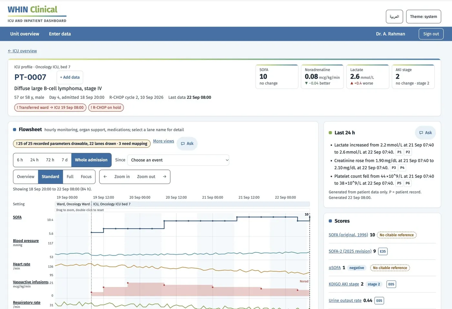Select the 24 h time range
452x309 pixels.
coord(34,160)
